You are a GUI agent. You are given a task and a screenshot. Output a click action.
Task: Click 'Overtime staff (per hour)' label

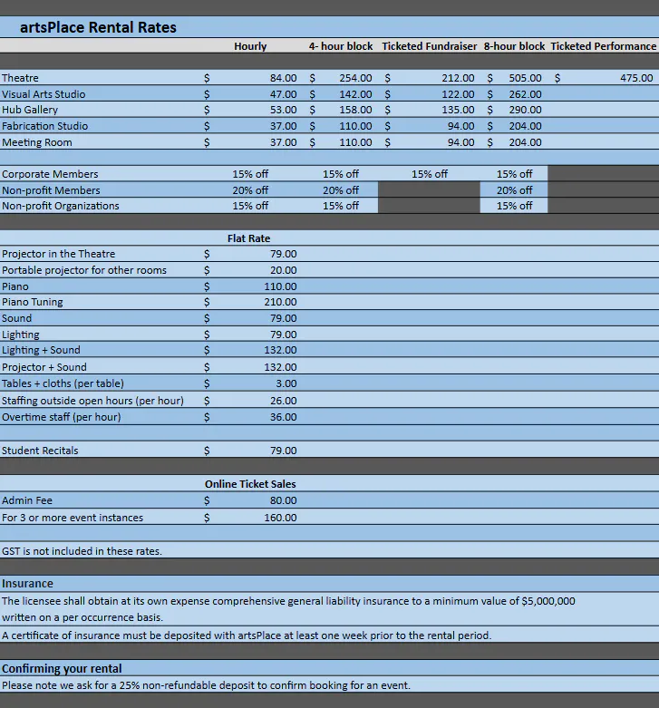pyautogui.click(x=62, y=417)
